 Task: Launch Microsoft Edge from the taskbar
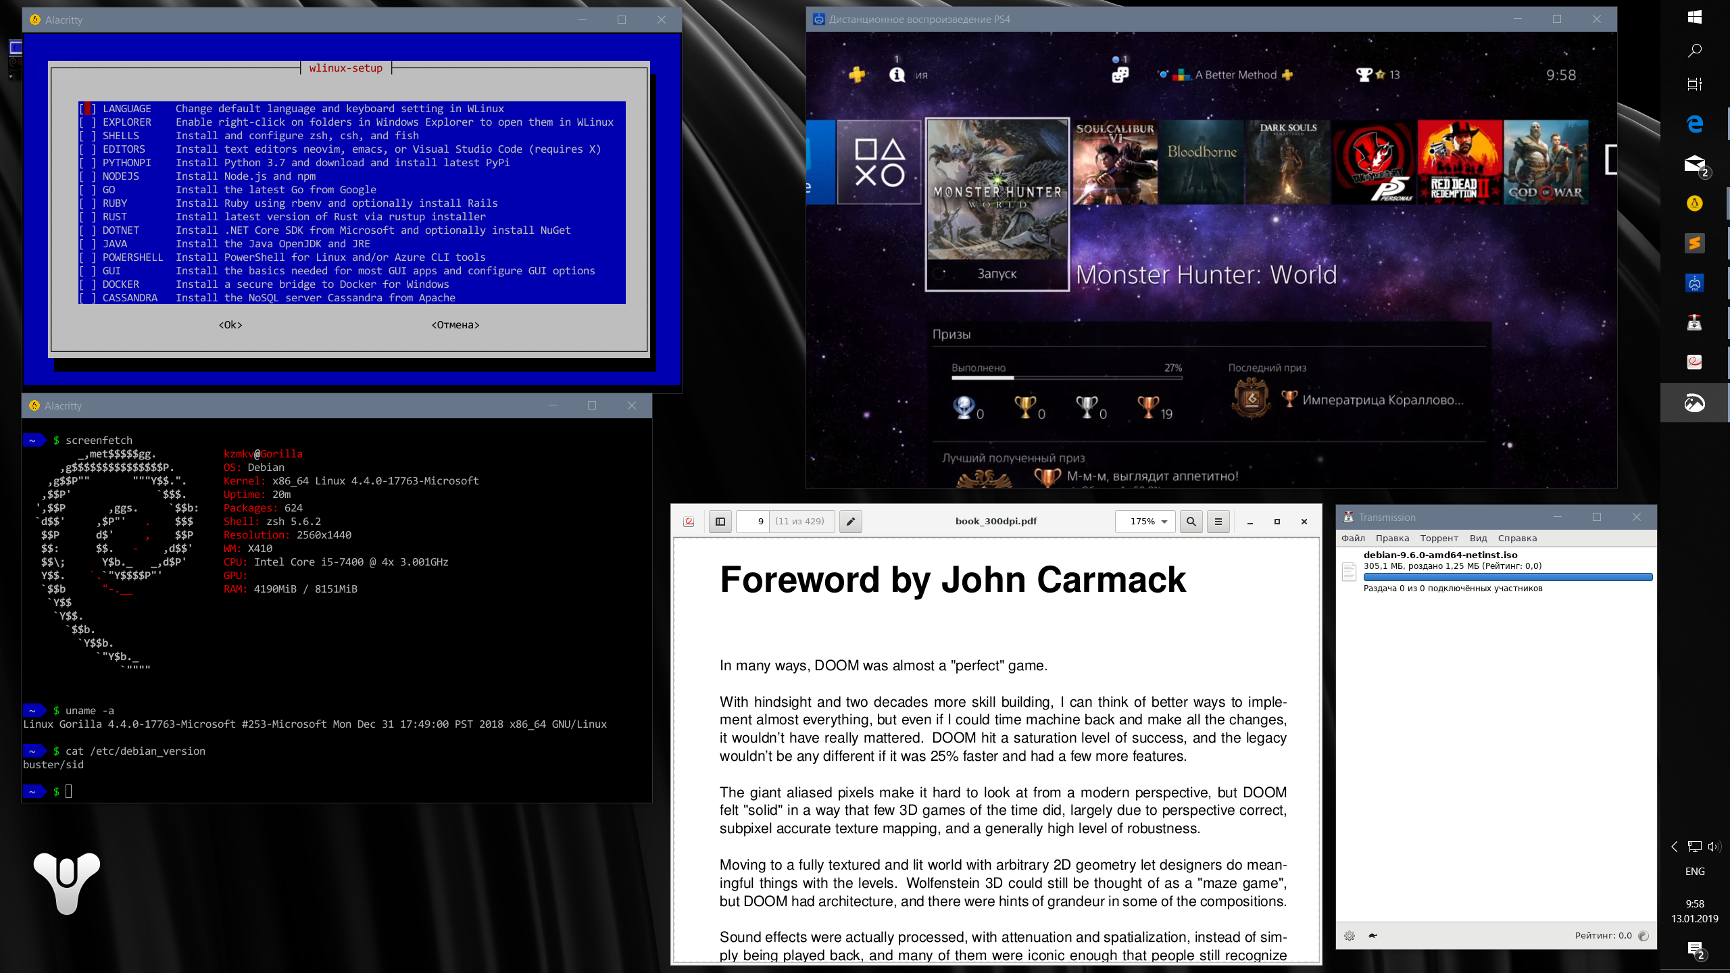click(x=1694, y=124)
